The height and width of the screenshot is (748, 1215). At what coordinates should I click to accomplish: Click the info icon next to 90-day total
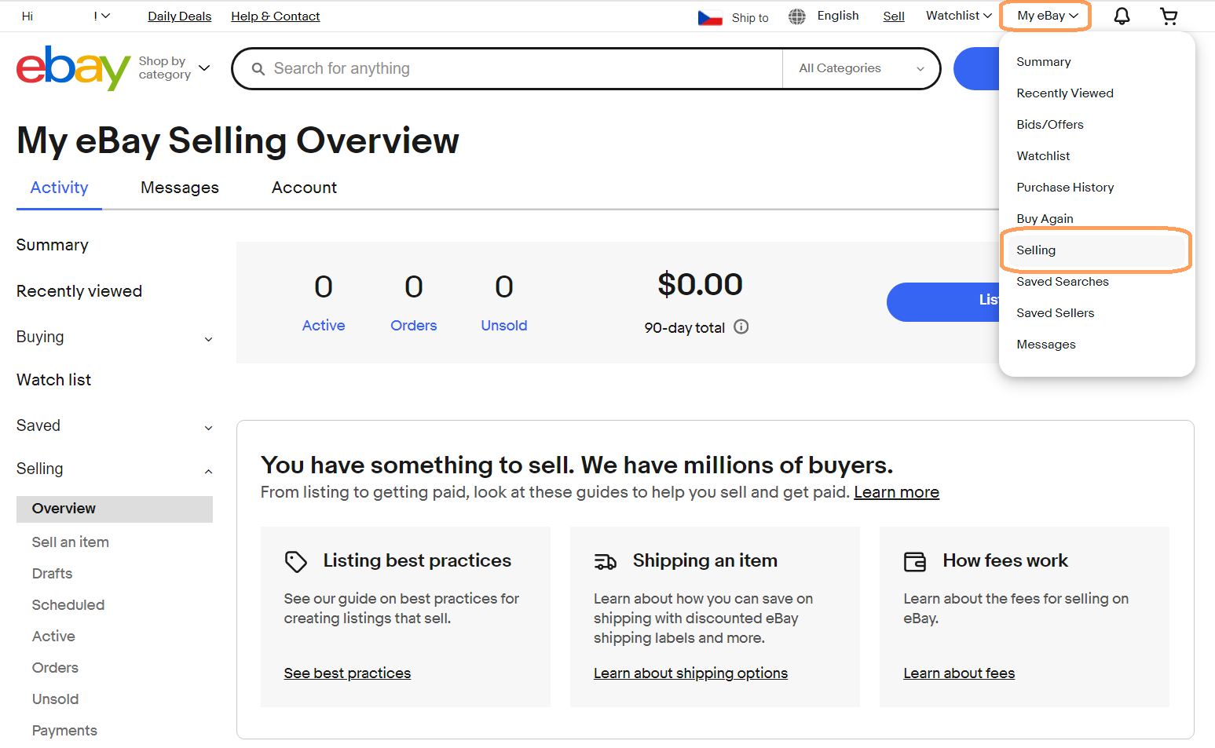[x=741, y=327]
